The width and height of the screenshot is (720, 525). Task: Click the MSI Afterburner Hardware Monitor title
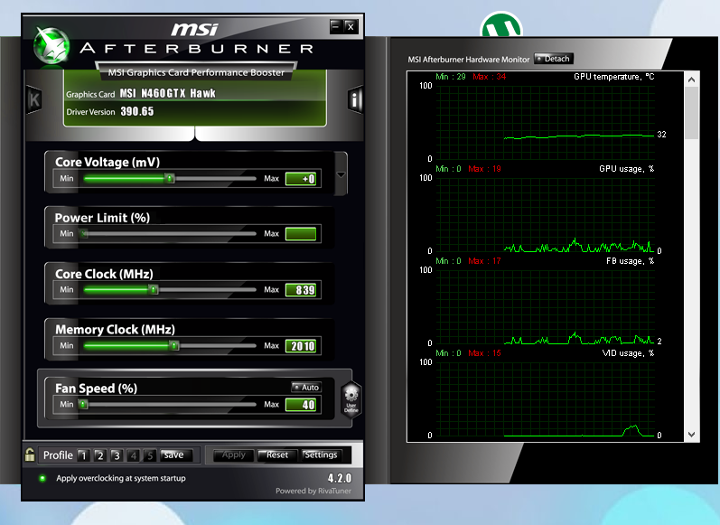[468, 60]
